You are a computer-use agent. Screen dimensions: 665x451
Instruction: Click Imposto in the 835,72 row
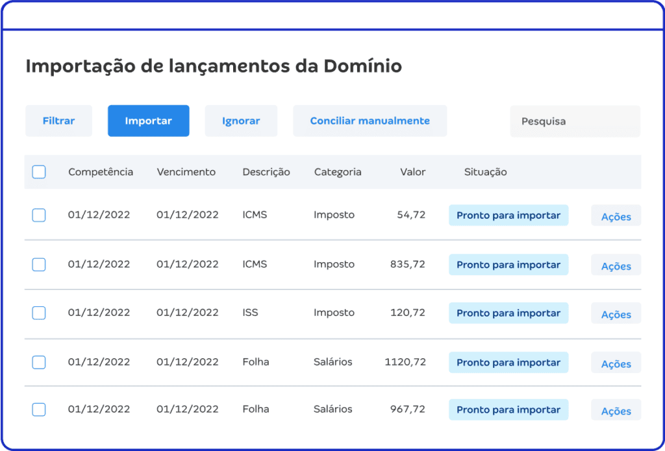point(334,265)
